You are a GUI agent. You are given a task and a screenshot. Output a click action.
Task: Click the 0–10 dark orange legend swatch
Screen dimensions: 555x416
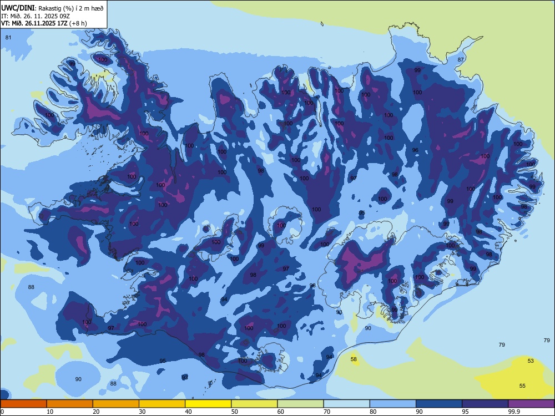click(23, 404)
